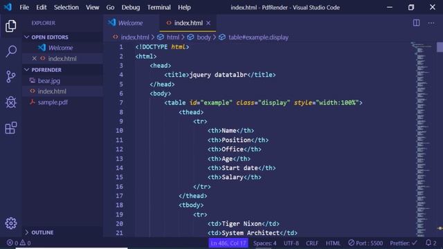Click the <th>Position</th> line
443x249 pixels.
[x=238, y=140]
